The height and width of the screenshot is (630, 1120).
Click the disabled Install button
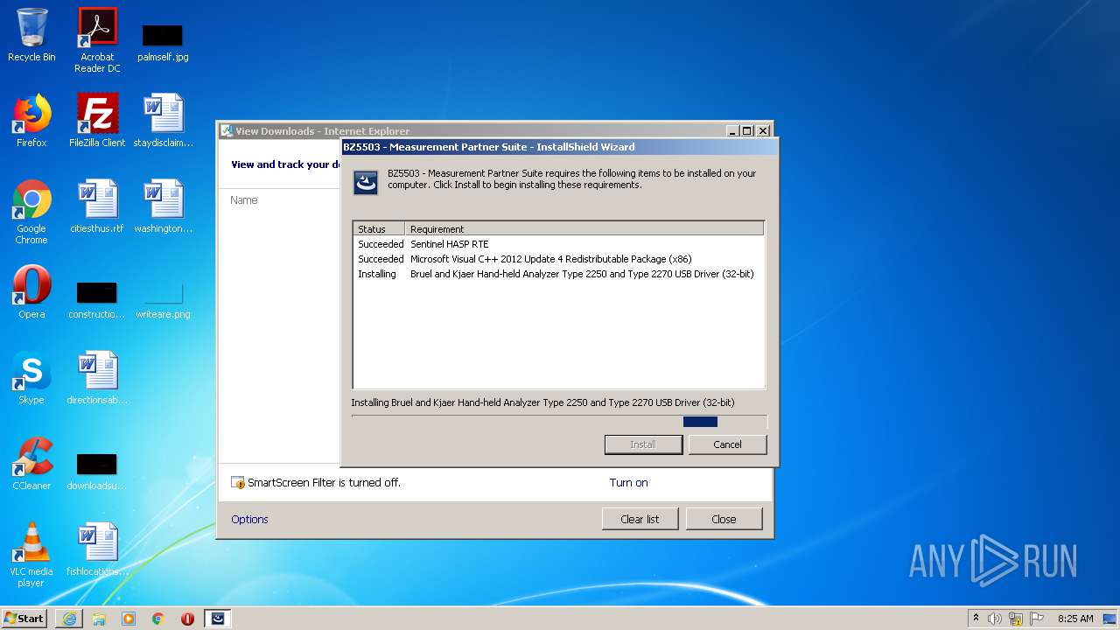(x=643, y=444)
